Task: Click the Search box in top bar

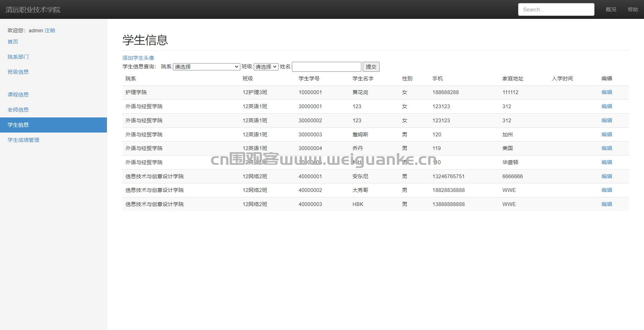Action: 556,10
